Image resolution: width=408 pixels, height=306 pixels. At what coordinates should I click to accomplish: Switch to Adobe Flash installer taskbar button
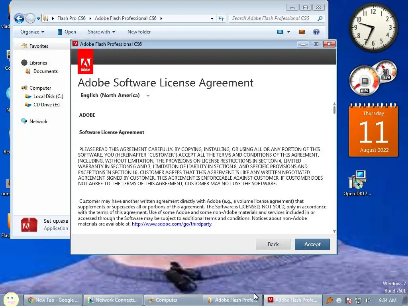coord(293,300)
